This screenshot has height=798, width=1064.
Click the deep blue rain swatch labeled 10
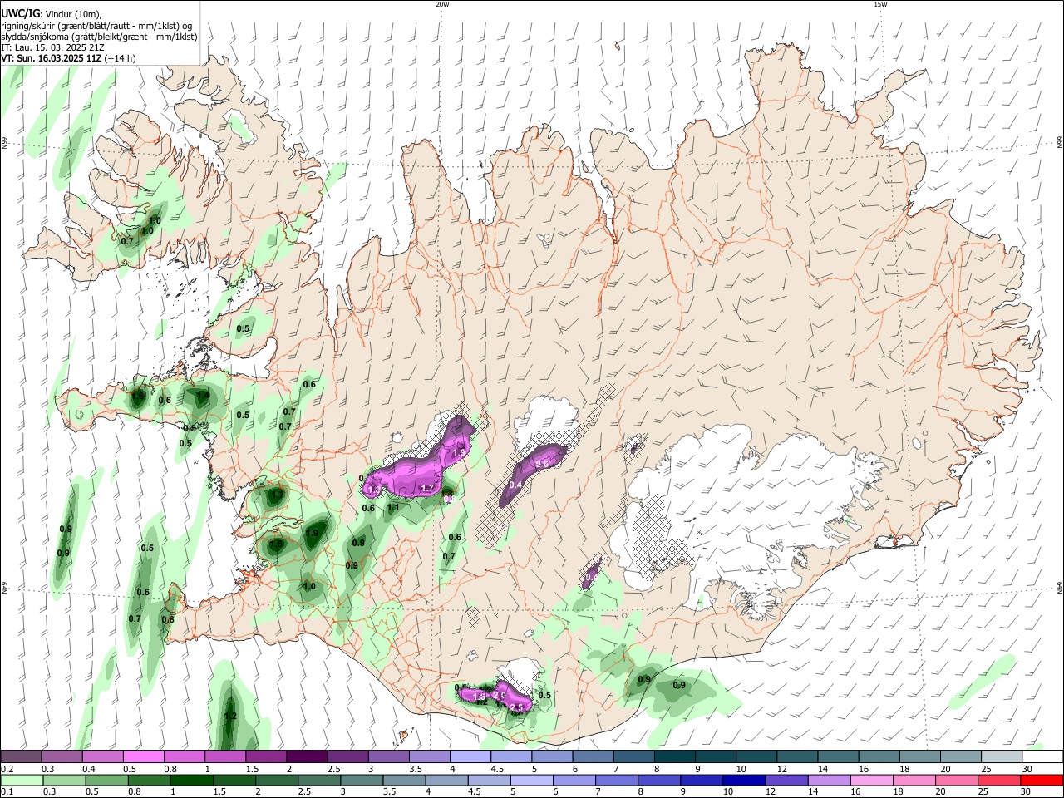[x=744, y=780]
